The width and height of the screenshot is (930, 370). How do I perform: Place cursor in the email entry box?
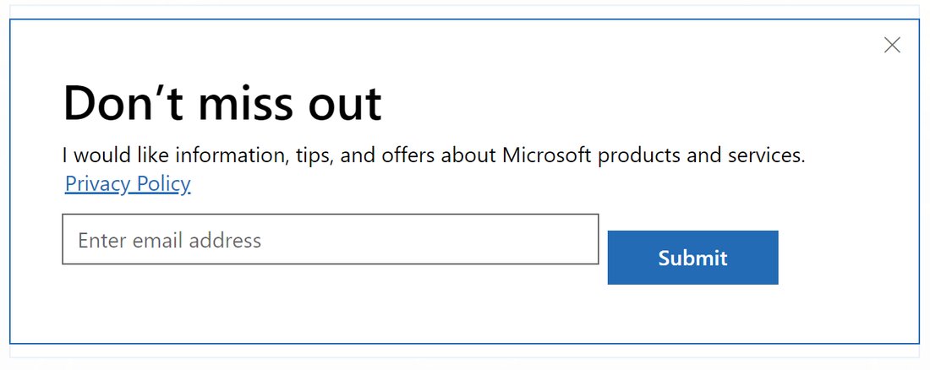click(x=330, y=239)
